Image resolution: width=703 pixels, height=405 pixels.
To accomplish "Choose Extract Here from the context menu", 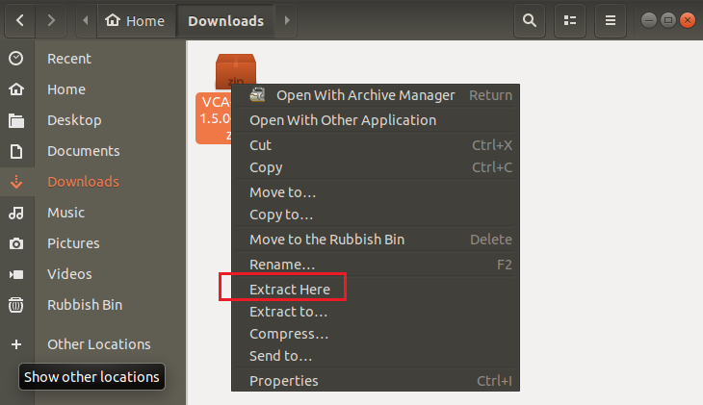I will 289,289.
